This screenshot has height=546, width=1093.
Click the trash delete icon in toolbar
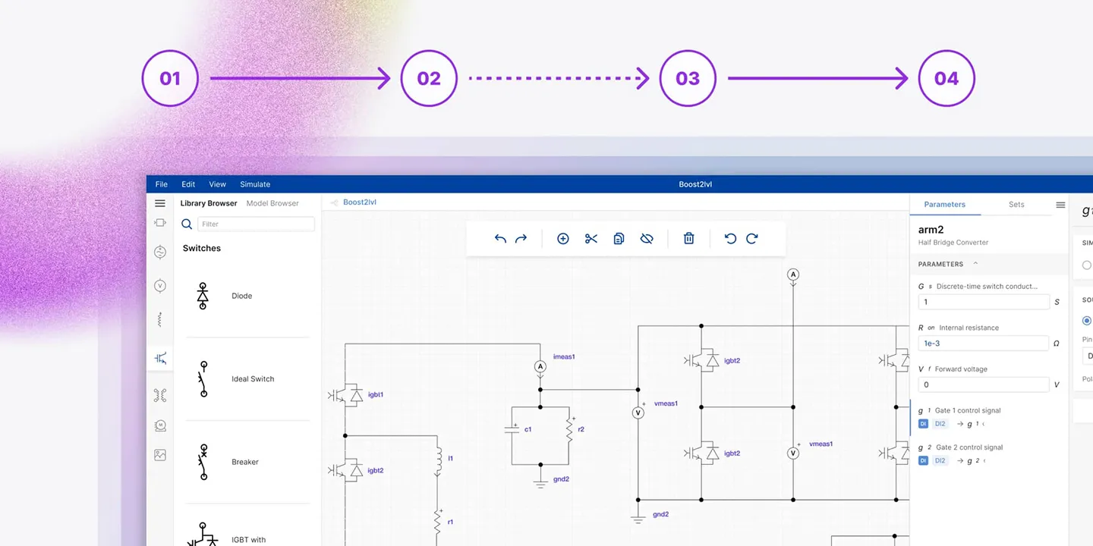coord(689,238)
